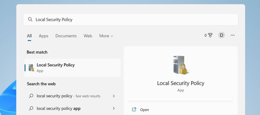Select the All tab
Screen dimensions: 260x115
coord(29,36)
